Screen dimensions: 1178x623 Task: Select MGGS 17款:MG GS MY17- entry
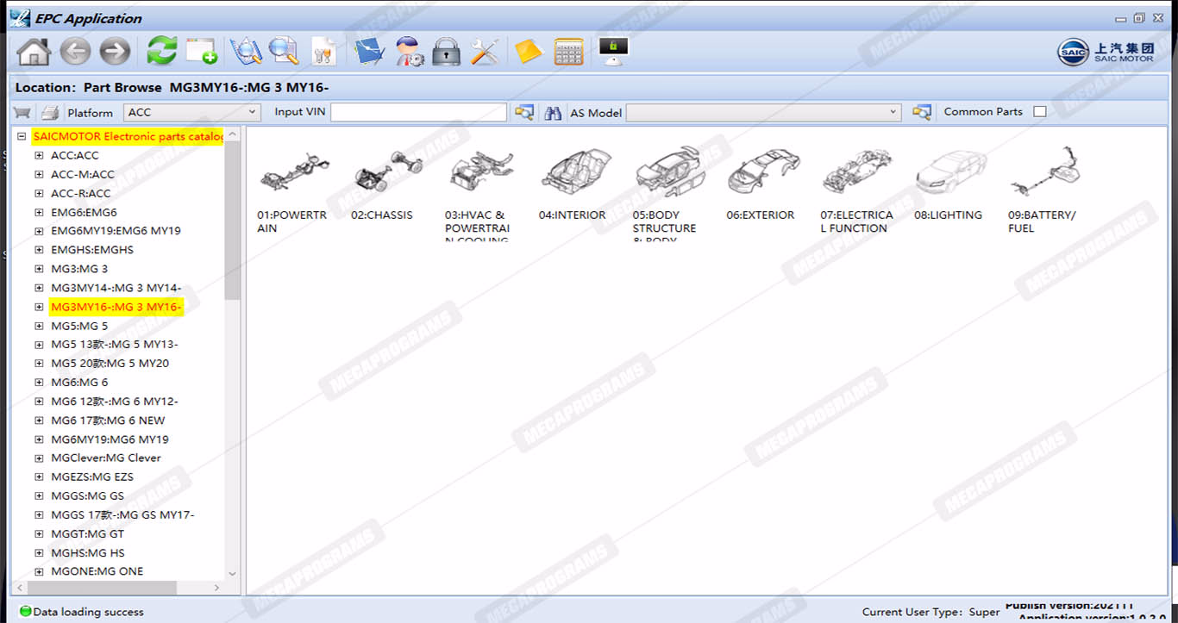(x=122, y=514)
